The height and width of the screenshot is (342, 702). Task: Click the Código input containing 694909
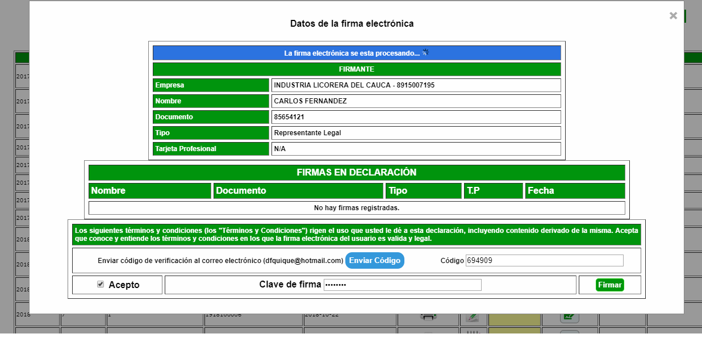[543, 260]
